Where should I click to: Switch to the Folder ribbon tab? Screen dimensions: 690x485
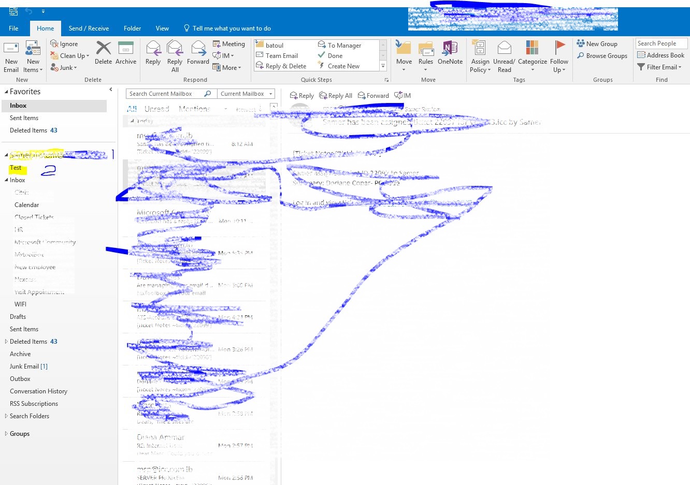132,28
